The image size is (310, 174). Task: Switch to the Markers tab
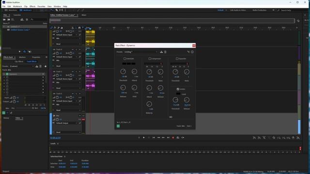pyautogui.click(x=22, y=57)
